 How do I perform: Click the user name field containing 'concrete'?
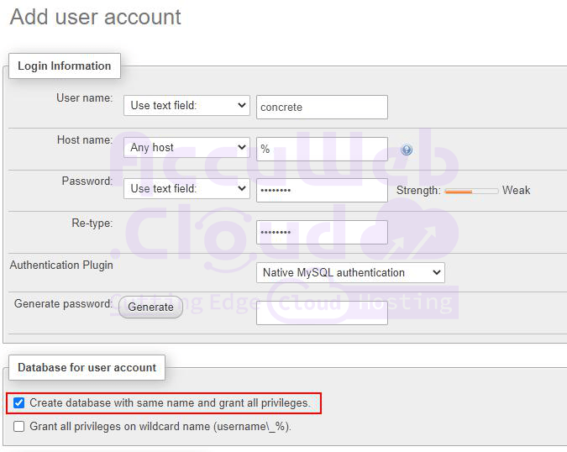[x=322, y=107]
